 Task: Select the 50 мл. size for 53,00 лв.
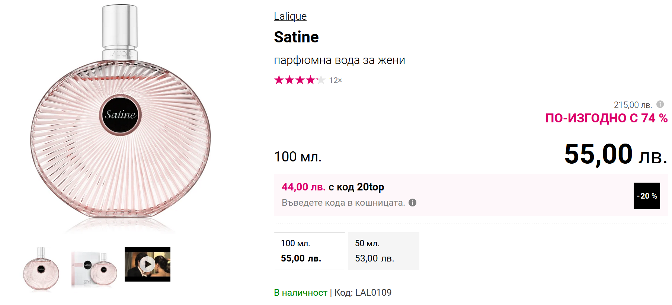(x=383, y=251)
